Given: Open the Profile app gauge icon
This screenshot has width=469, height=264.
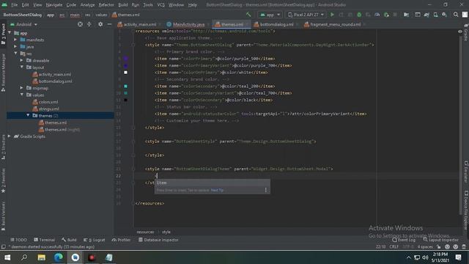Looking at the screenshot, I should (377, 15).
